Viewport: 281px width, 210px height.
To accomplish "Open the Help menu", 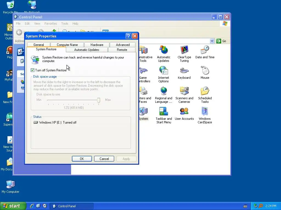I will [x=75, y=24].
